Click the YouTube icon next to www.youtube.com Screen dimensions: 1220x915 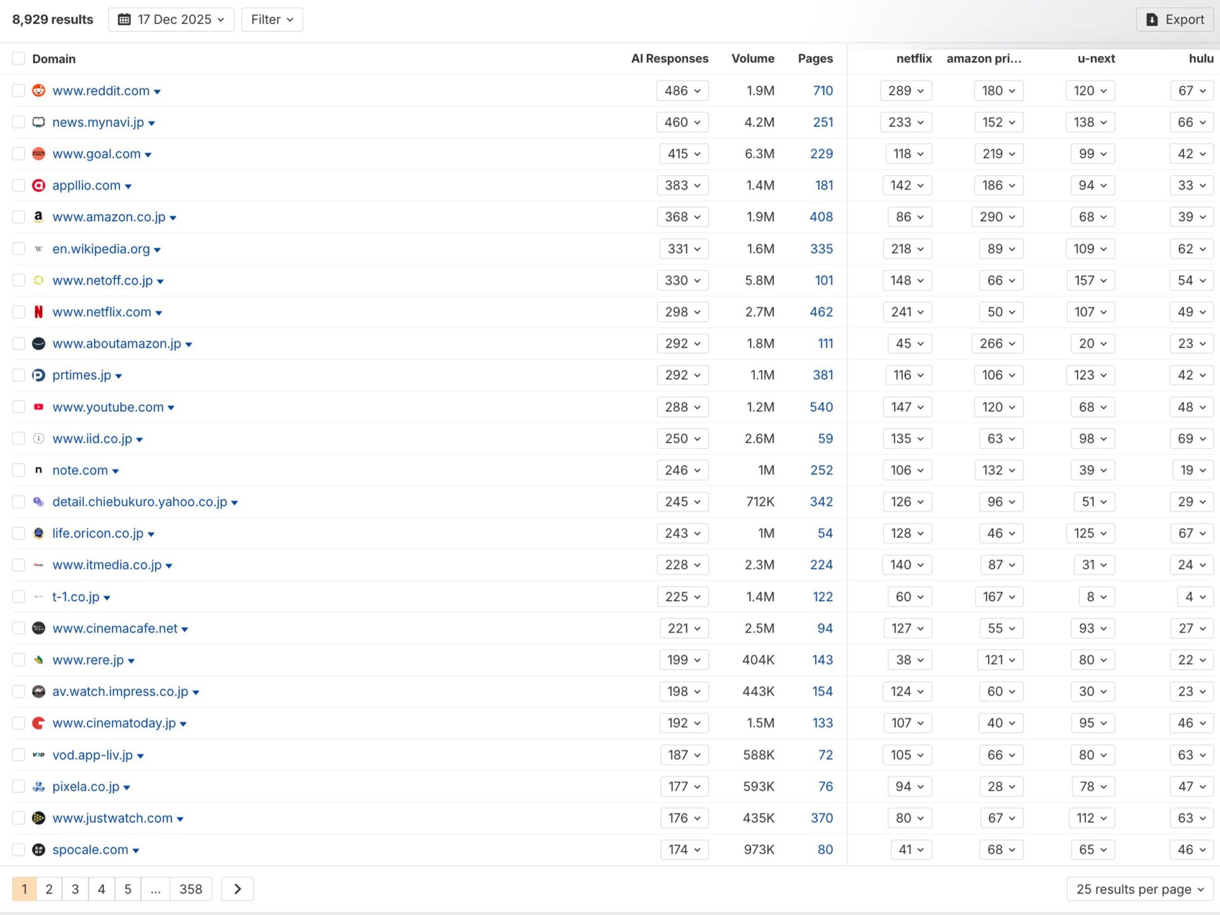pos(38,407)
